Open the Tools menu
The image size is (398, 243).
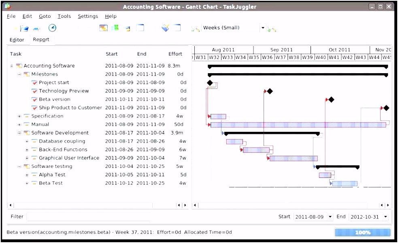pos(64,16)
